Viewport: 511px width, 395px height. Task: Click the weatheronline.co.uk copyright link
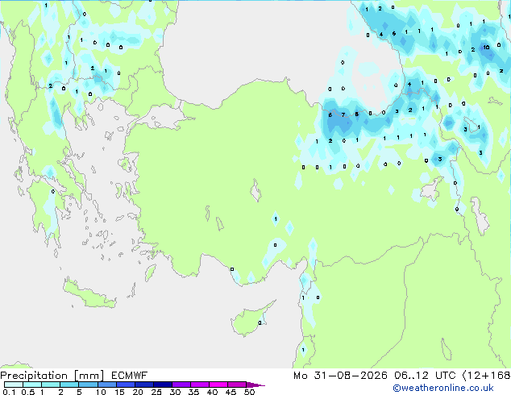click(x=443, y=388)
